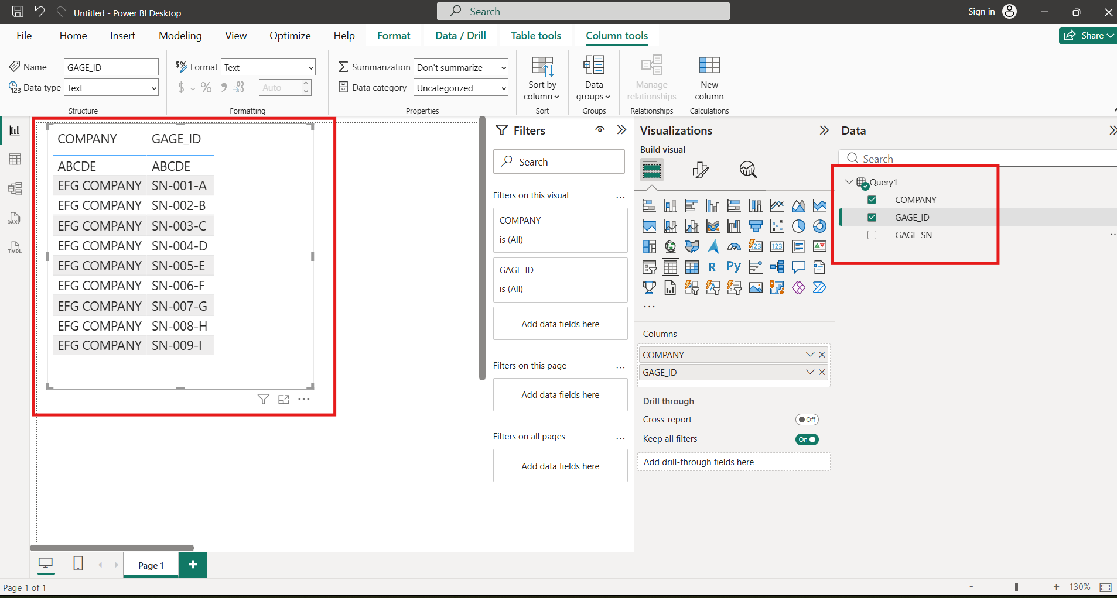This screenshot has height=598, width=1117.
Task: Uncheck the GAGE_ID field checkbox
Action: point(872,218)
